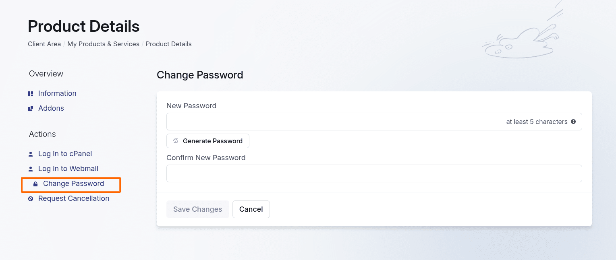
Task: Click the user icon beside Log in to Webmail
Action: tap(31, 169)
